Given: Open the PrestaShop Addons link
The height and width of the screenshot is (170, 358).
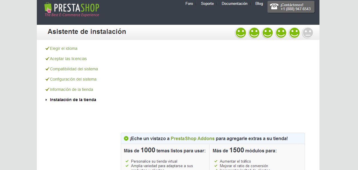Looking at the screenshot, I should (193, 138).
